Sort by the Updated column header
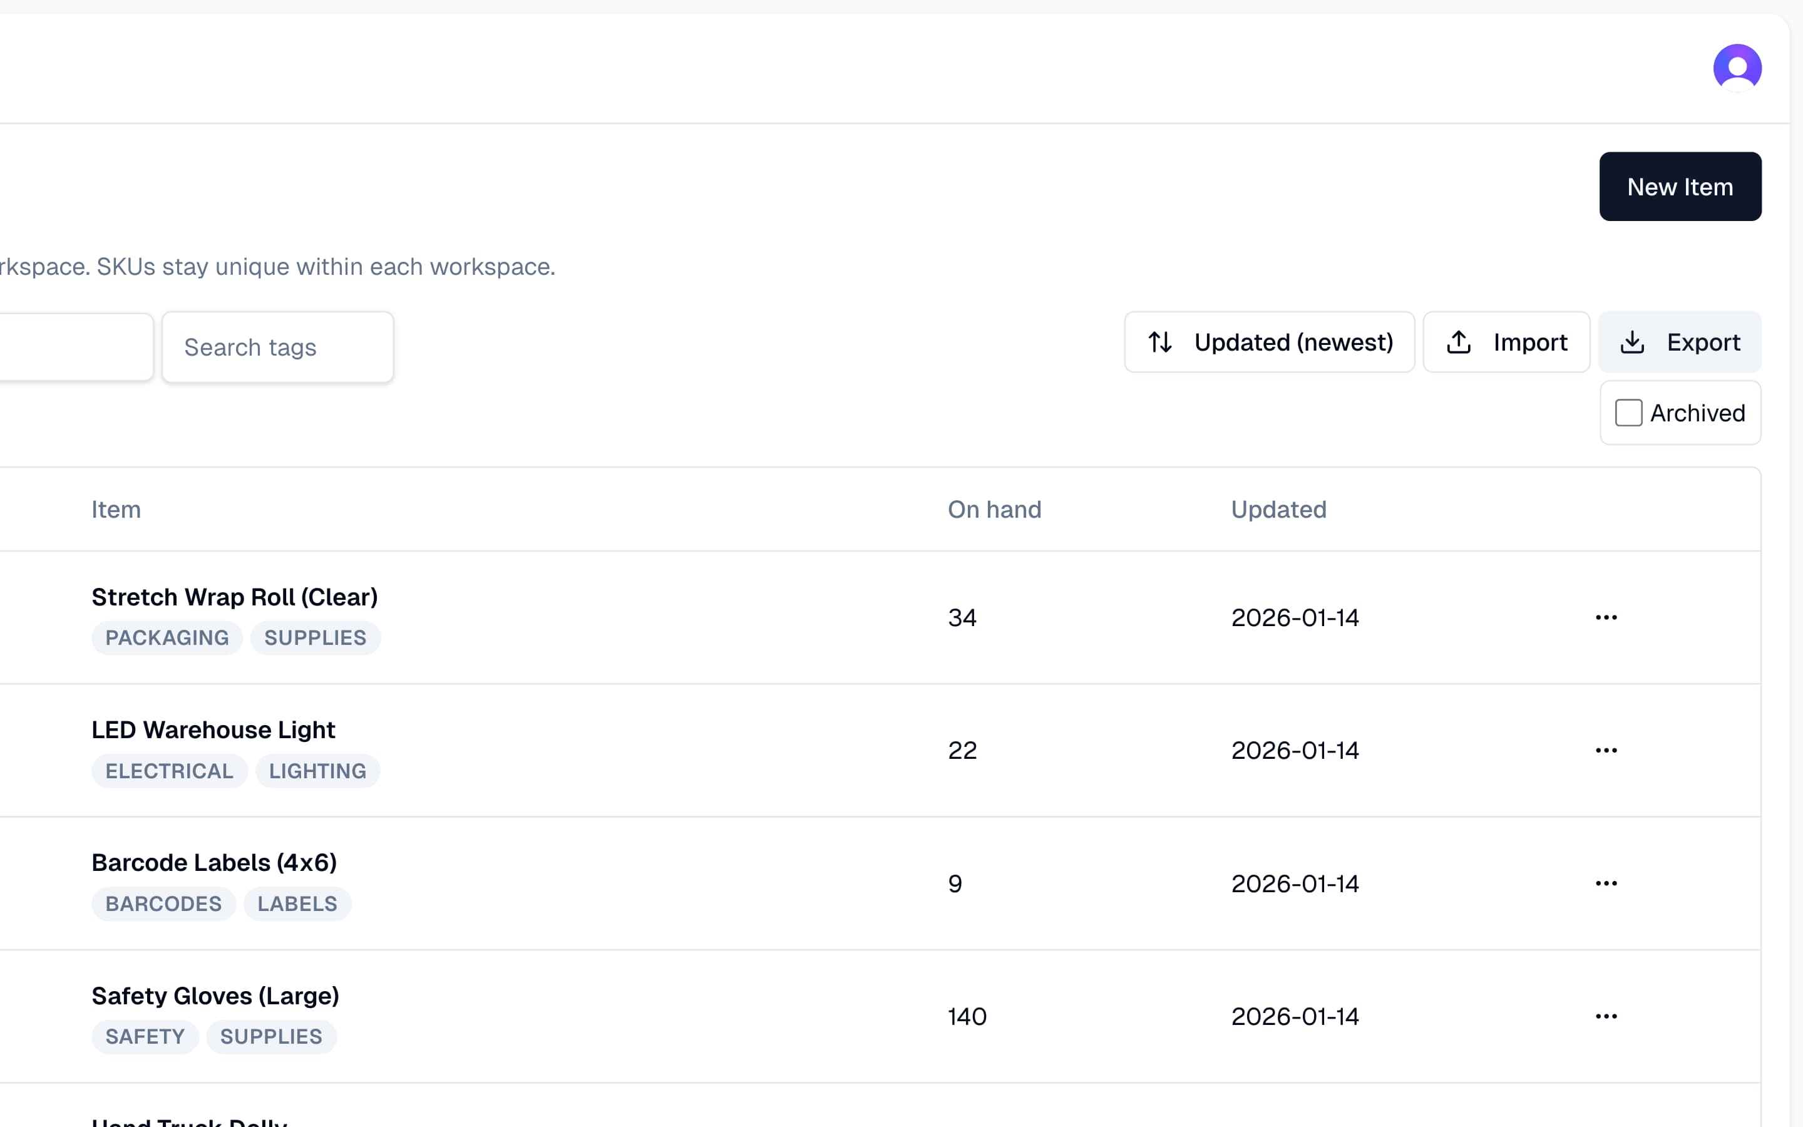The image size is (1803, 1127). pyautogui.click(x=1278, y=509)
